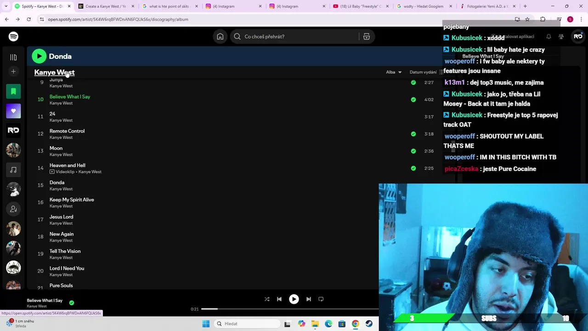Open the Browse icon in search bar
Screen dimensions: 588x331
pyautogui.click(x=367, y=37)
